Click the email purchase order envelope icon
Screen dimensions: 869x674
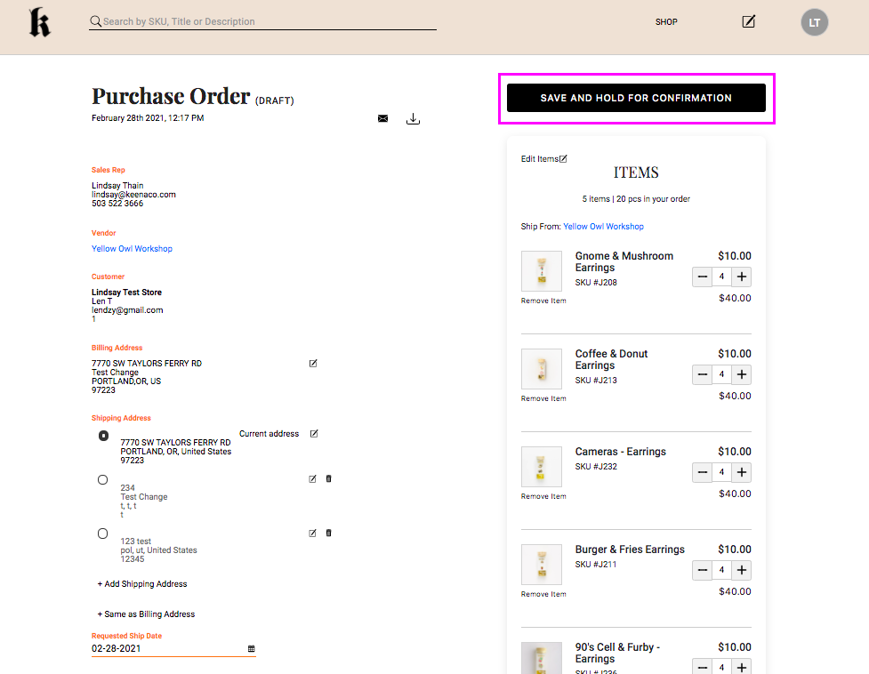pos(382,118)
